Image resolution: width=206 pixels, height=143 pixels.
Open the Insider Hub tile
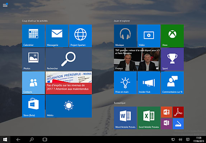click(149, 83)
